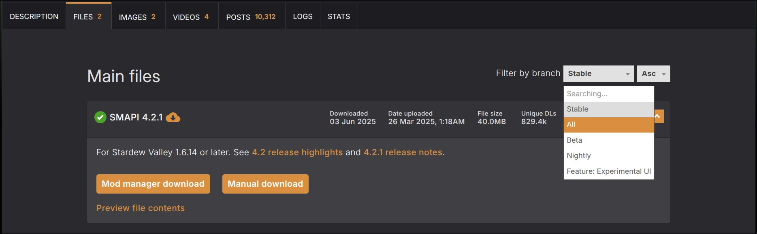Open the Stats tab

coord(339,16)
